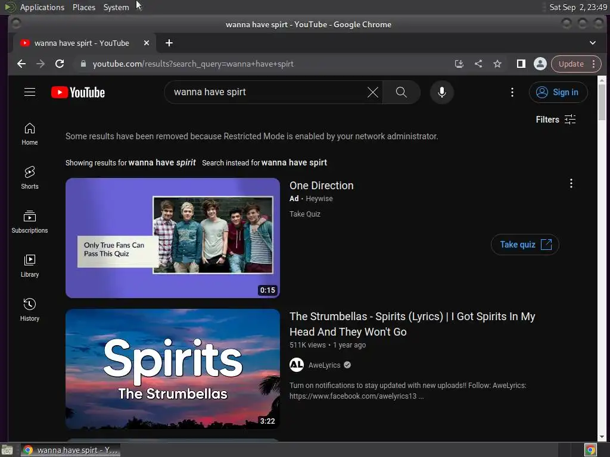Open History in the sidebar

30,309
